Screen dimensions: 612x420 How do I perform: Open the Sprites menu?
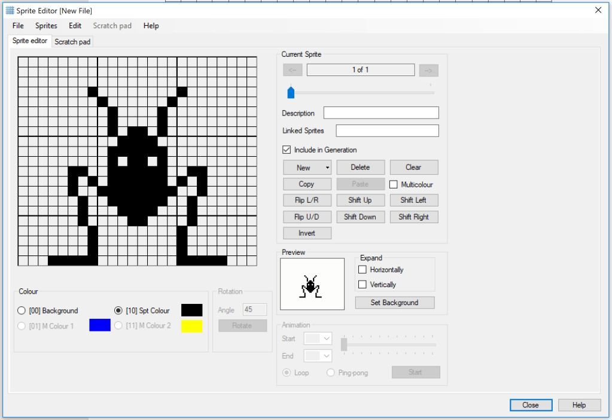click(46, 26)
